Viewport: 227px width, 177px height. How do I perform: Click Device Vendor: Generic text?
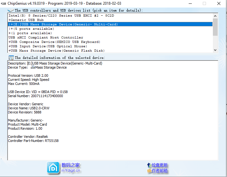pos(26,104)
